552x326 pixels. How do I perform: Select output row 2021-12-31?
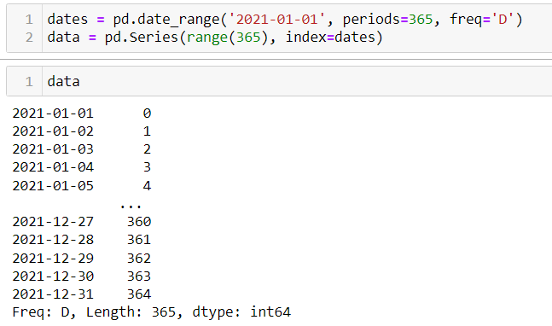tap(82, 294)
